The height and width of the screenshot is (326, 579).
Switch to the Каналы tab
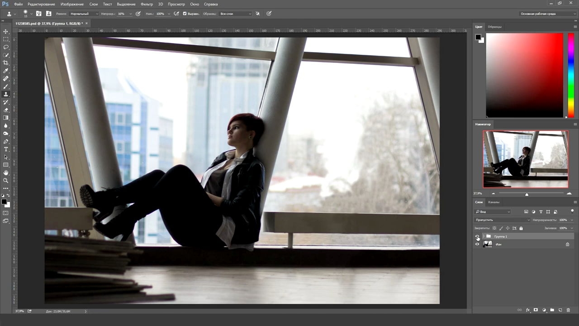[494, 202]
